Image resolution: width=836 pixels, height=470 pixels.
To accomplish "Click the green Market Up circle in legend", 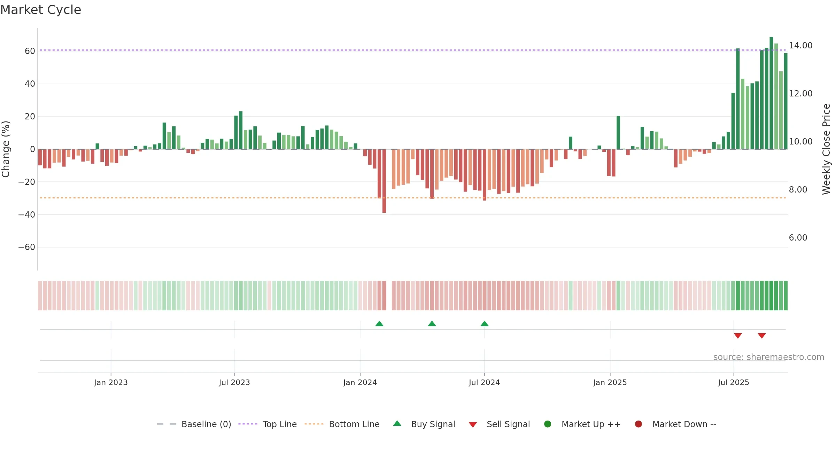I will point(548,424).
